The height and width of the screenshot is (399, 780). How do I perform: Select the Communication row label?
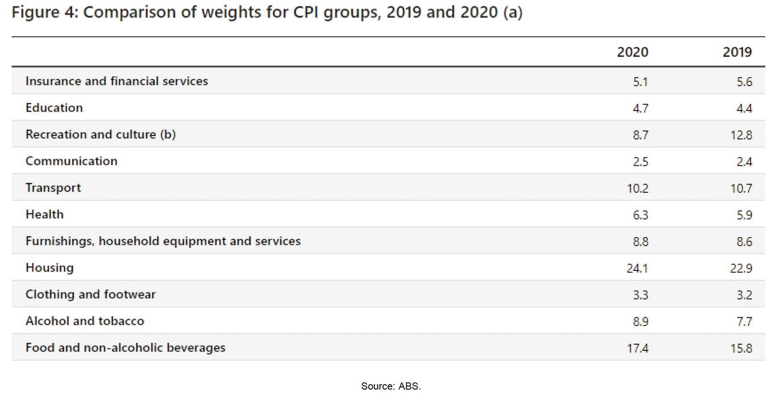click(71, 161)
